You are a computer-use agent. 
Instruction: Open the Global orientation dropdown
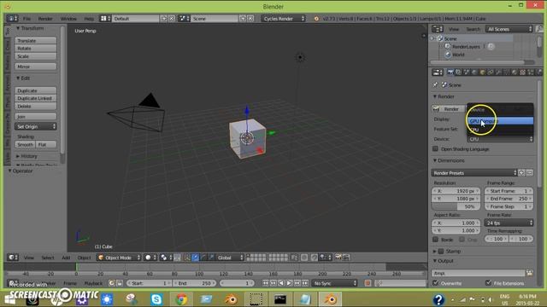230,258
